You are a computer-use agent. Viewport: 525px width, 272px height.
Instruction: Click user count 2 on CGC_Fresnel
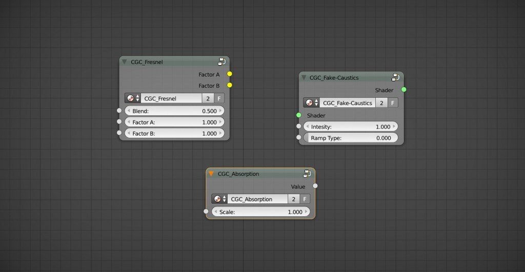pyautogui.click(x=208, y=98)
